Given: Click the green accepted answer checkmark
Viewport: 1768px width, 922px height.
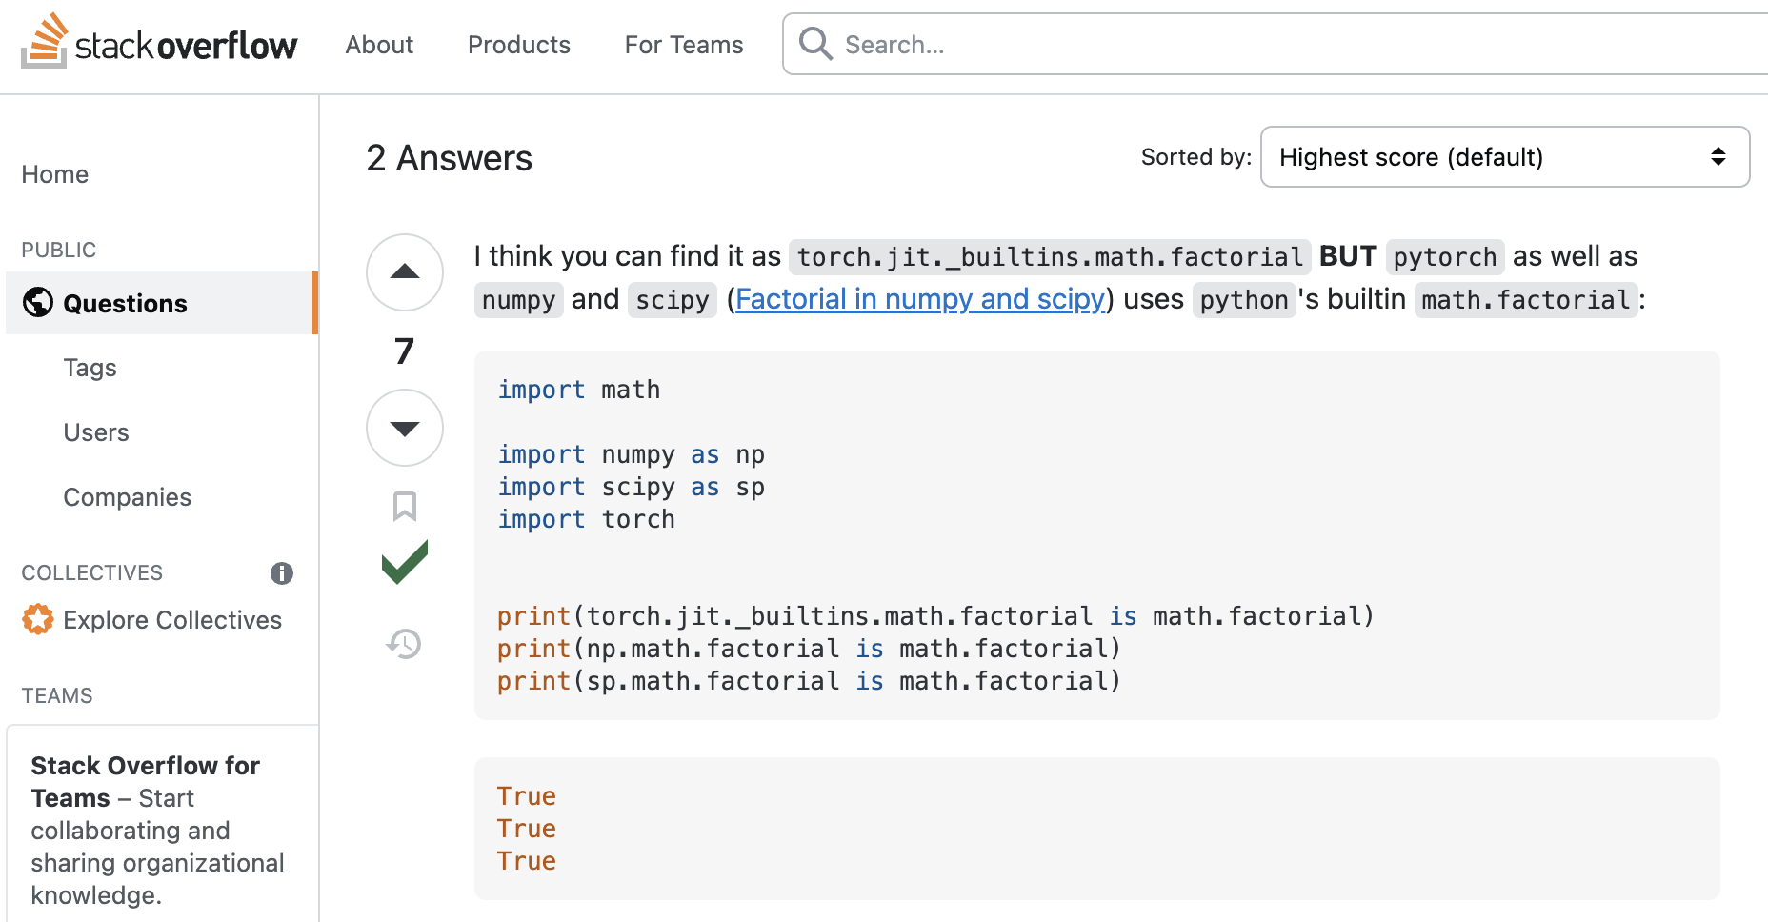Looking at the screenshot, I should [405, 562].
